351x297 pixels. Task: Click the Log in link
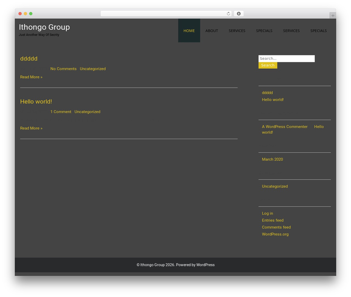click(x=267, y=213)
